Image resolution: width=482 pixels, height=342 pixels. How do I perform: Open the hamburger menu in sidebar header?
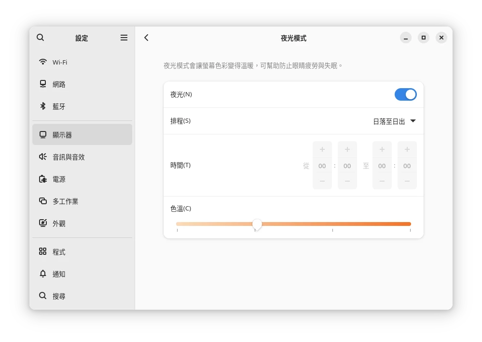(x=124, y=38)
